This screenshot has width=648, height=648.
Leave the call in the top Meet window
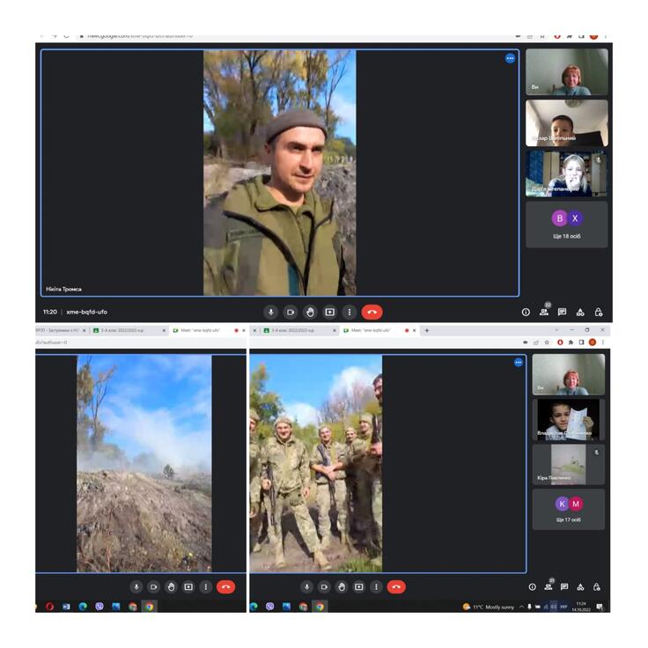pyautogui.click(x=372, y=312)
